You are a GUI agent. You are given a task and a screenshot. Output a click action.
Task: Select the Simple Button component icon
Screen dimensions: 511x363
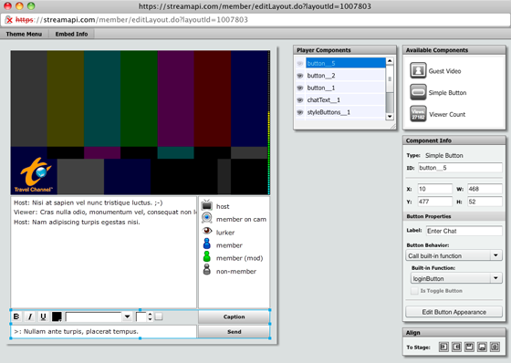pyautogui.click(x=418, y=92)
